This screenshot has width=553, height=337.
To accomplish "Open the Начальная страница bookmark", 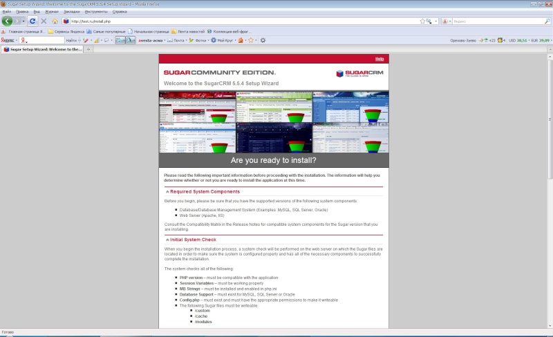I will [148, 31].
